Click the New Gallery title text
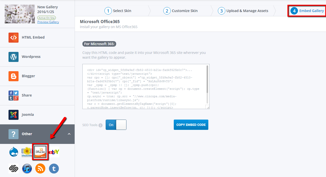This screenshot has height=177, width=326. point(48,7)
